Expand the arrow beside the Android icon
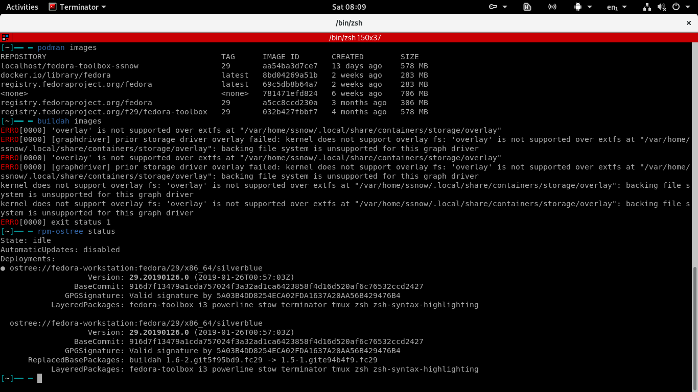Image resolution: width=698 pixels, height=392 pixels. pos(590,7)
